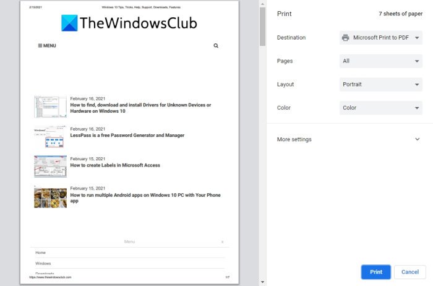Click the printer icon in Destination field
Screen dimensions: 433x286
[x=345, y=38]
